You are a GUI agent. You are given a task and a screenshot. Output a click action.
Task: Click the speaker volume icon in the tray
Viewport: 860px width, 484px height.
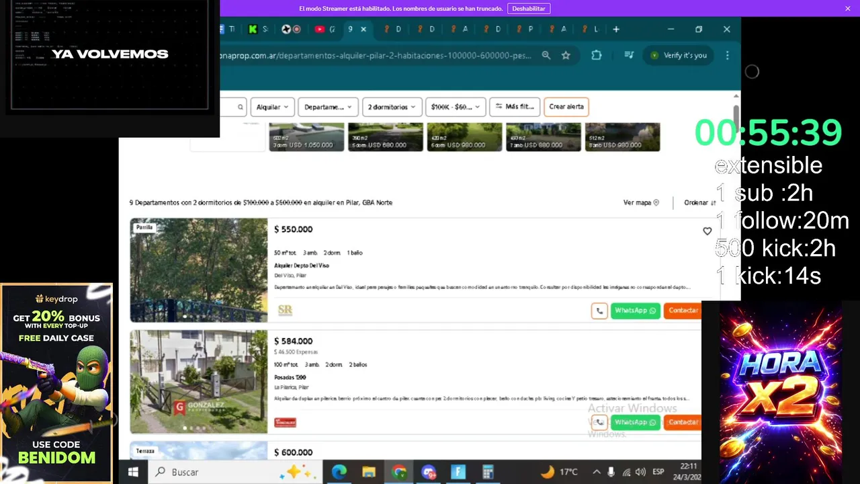[x=640, y=472]
